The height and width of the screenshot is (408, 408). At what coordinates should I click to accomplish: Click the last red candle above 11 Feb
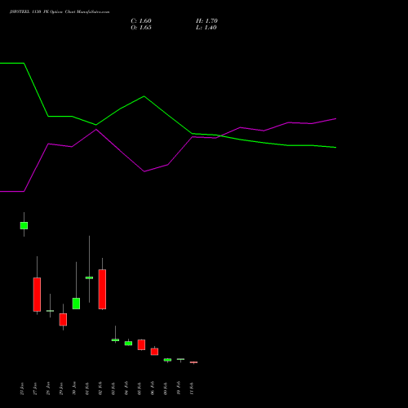(x=193, y=362)
